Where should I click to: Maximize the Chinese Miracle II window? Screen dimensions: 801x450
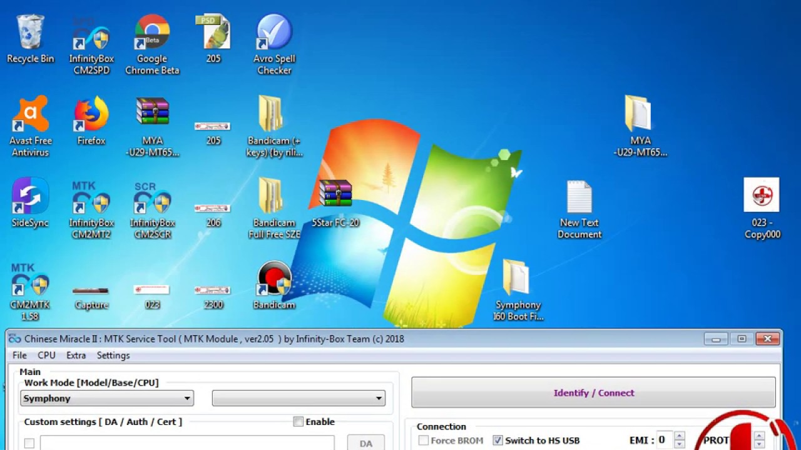[742, 339]
